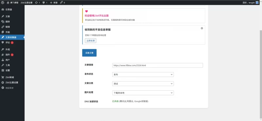Screen dimensions: 262x121
Task: Click the 媒体 media icon
Action: (x=3, y=22)
